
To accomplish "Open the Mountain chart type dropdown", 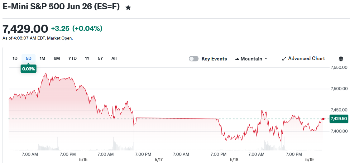I will click(x=251, y=59).
